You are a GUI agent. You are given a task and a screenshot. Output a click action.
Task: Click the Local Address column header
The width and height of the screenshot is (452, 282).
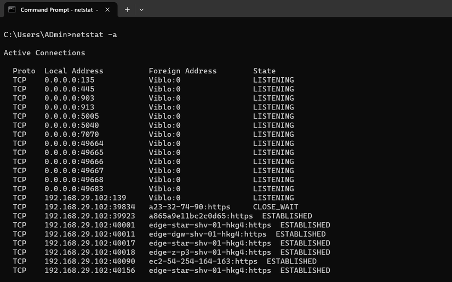coord(74,71)
